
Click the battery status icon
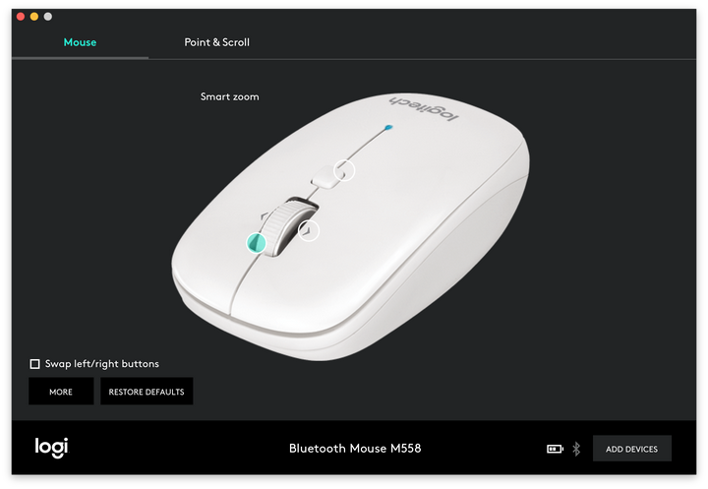coord(555,449)
